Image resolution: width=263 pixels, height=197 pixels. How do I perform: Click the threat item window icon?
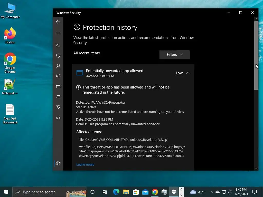80,73
